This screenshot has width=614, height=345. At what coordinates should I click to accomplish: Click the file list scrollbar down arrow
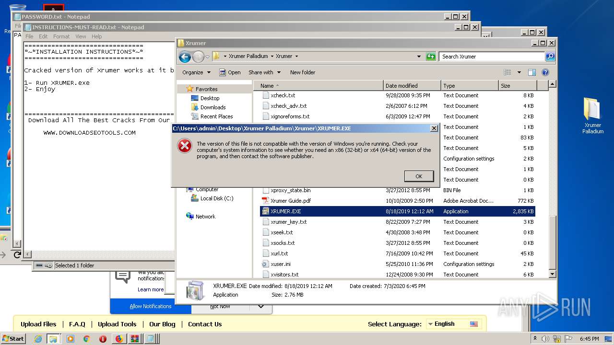pos(552,274)
